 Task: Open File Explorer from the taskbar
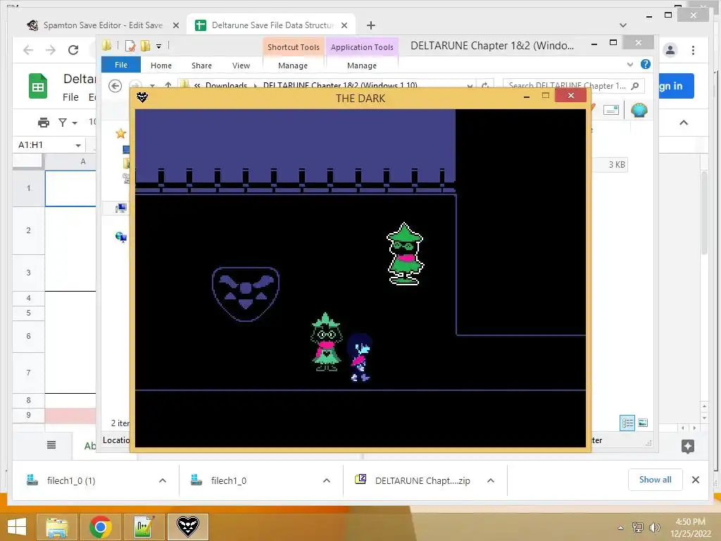(x=57, y=527)
